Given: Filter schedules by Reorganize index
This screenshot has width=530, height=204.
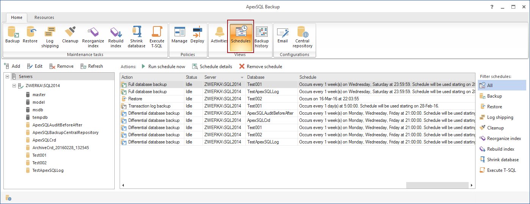Looking at the screenshot, I should (502, 139).
